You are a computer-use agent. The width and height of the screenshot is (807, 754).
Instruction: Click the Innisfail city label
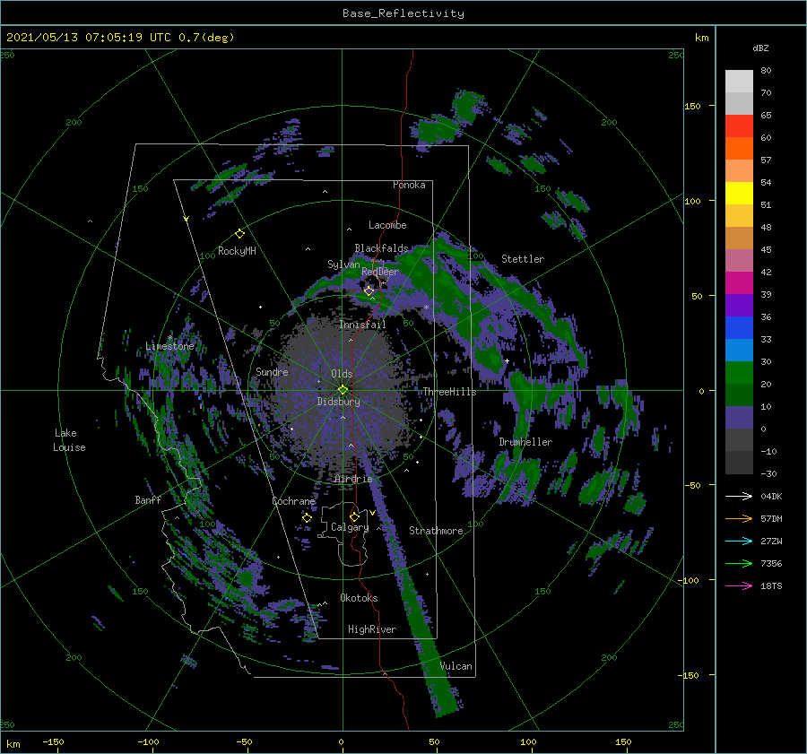363,325
